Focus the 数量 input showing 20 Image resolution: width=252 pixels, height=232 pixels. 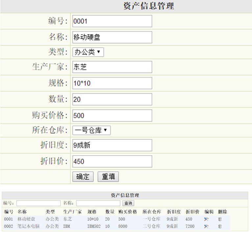click(112, 99)
